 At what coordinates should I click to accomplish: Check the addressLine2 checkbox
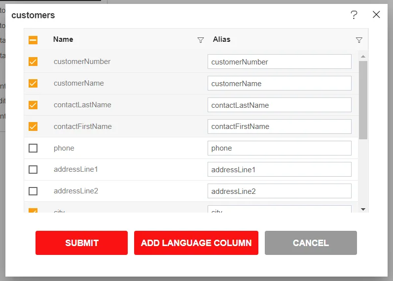[33, 191]
